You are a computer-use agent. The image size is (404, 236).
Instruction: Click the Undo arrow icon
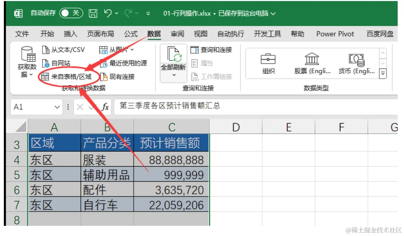[108, 13]
